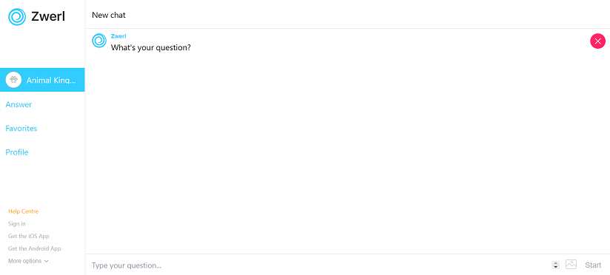
Task: Click the Zwerl brand name text
Action: tap(48, 16)
